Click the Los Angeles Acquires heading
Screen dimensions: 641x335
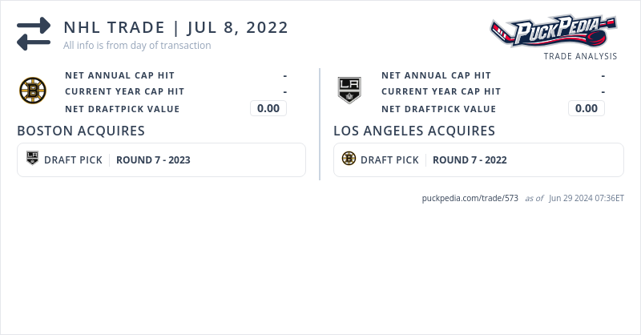pyautogui.click(x=414, y=131)
